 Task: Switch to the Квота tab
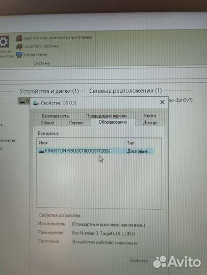tap(150, 116)
